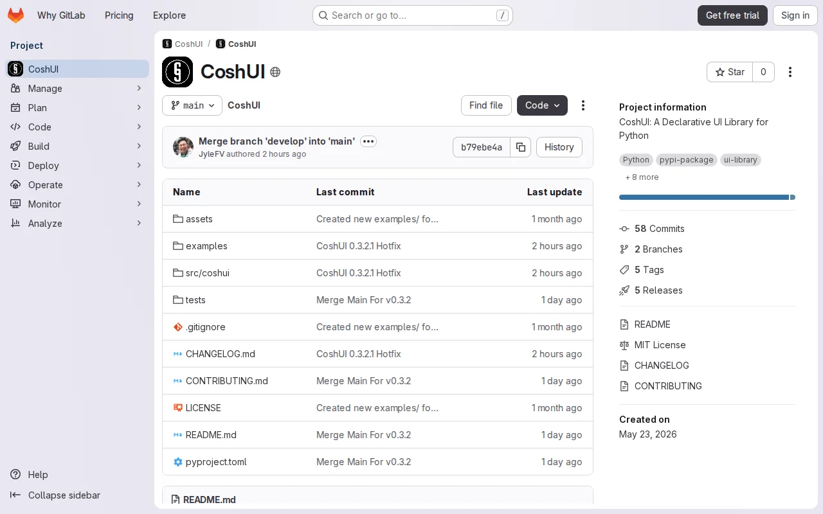Click the pyproject.toml gear file icon
This screenshot has height=514, width=823.
pos(178,462)
